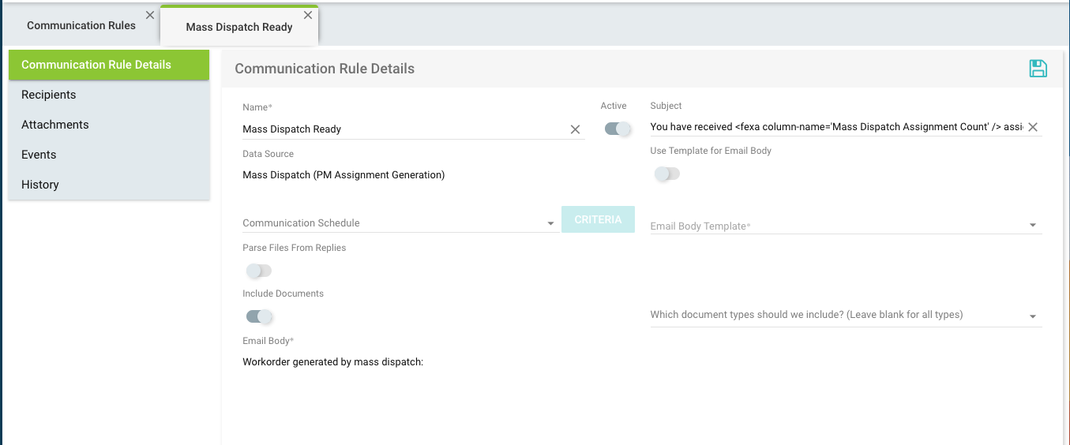Toggle the Active switch
Image resolution: width=1070 pixels, height=445 pixels.
coord(618,129)
